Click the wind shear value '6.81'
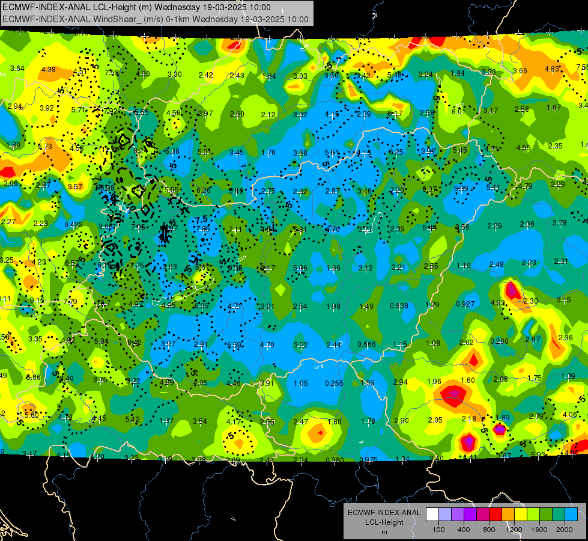 [300, 230]
